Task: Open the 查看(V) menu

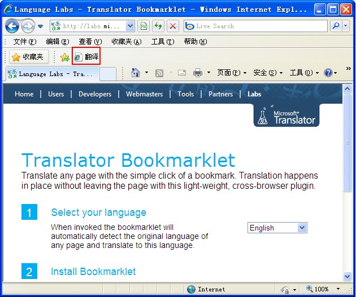Action: pos(90,42)
